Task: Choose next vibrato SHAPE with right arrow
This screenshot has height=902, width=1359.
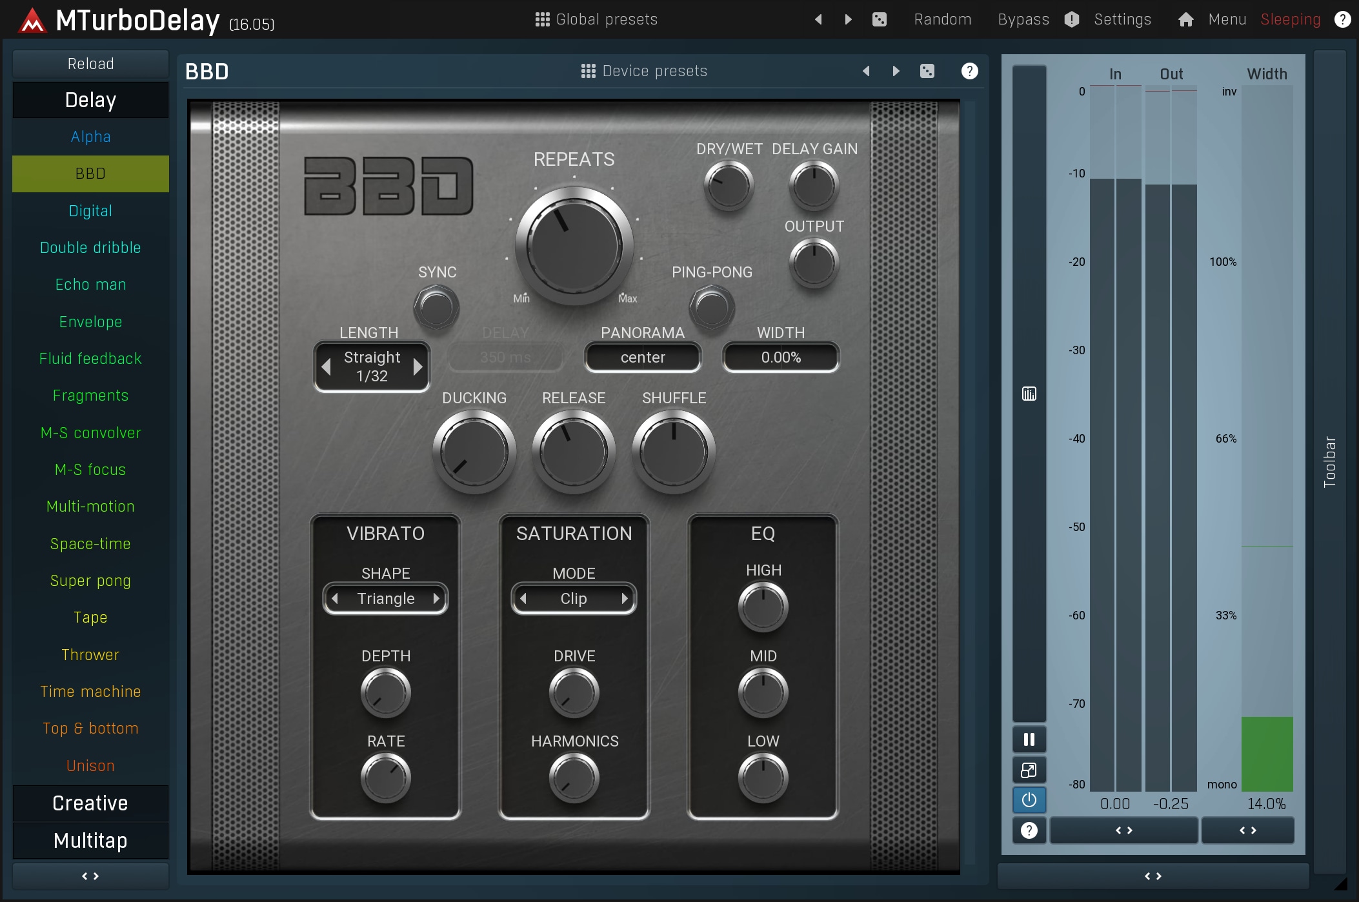Action: click(436, 599)
